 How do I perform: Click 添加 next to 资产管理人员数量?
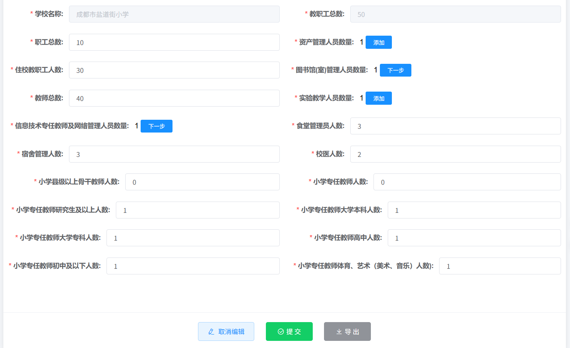pos(378,42)
